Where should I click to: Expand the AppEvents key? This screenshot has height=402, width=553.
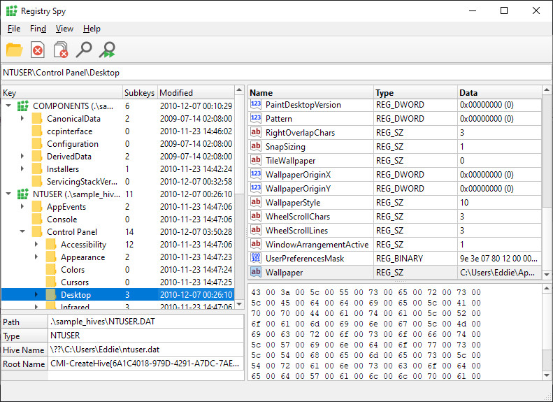point(22,207)
